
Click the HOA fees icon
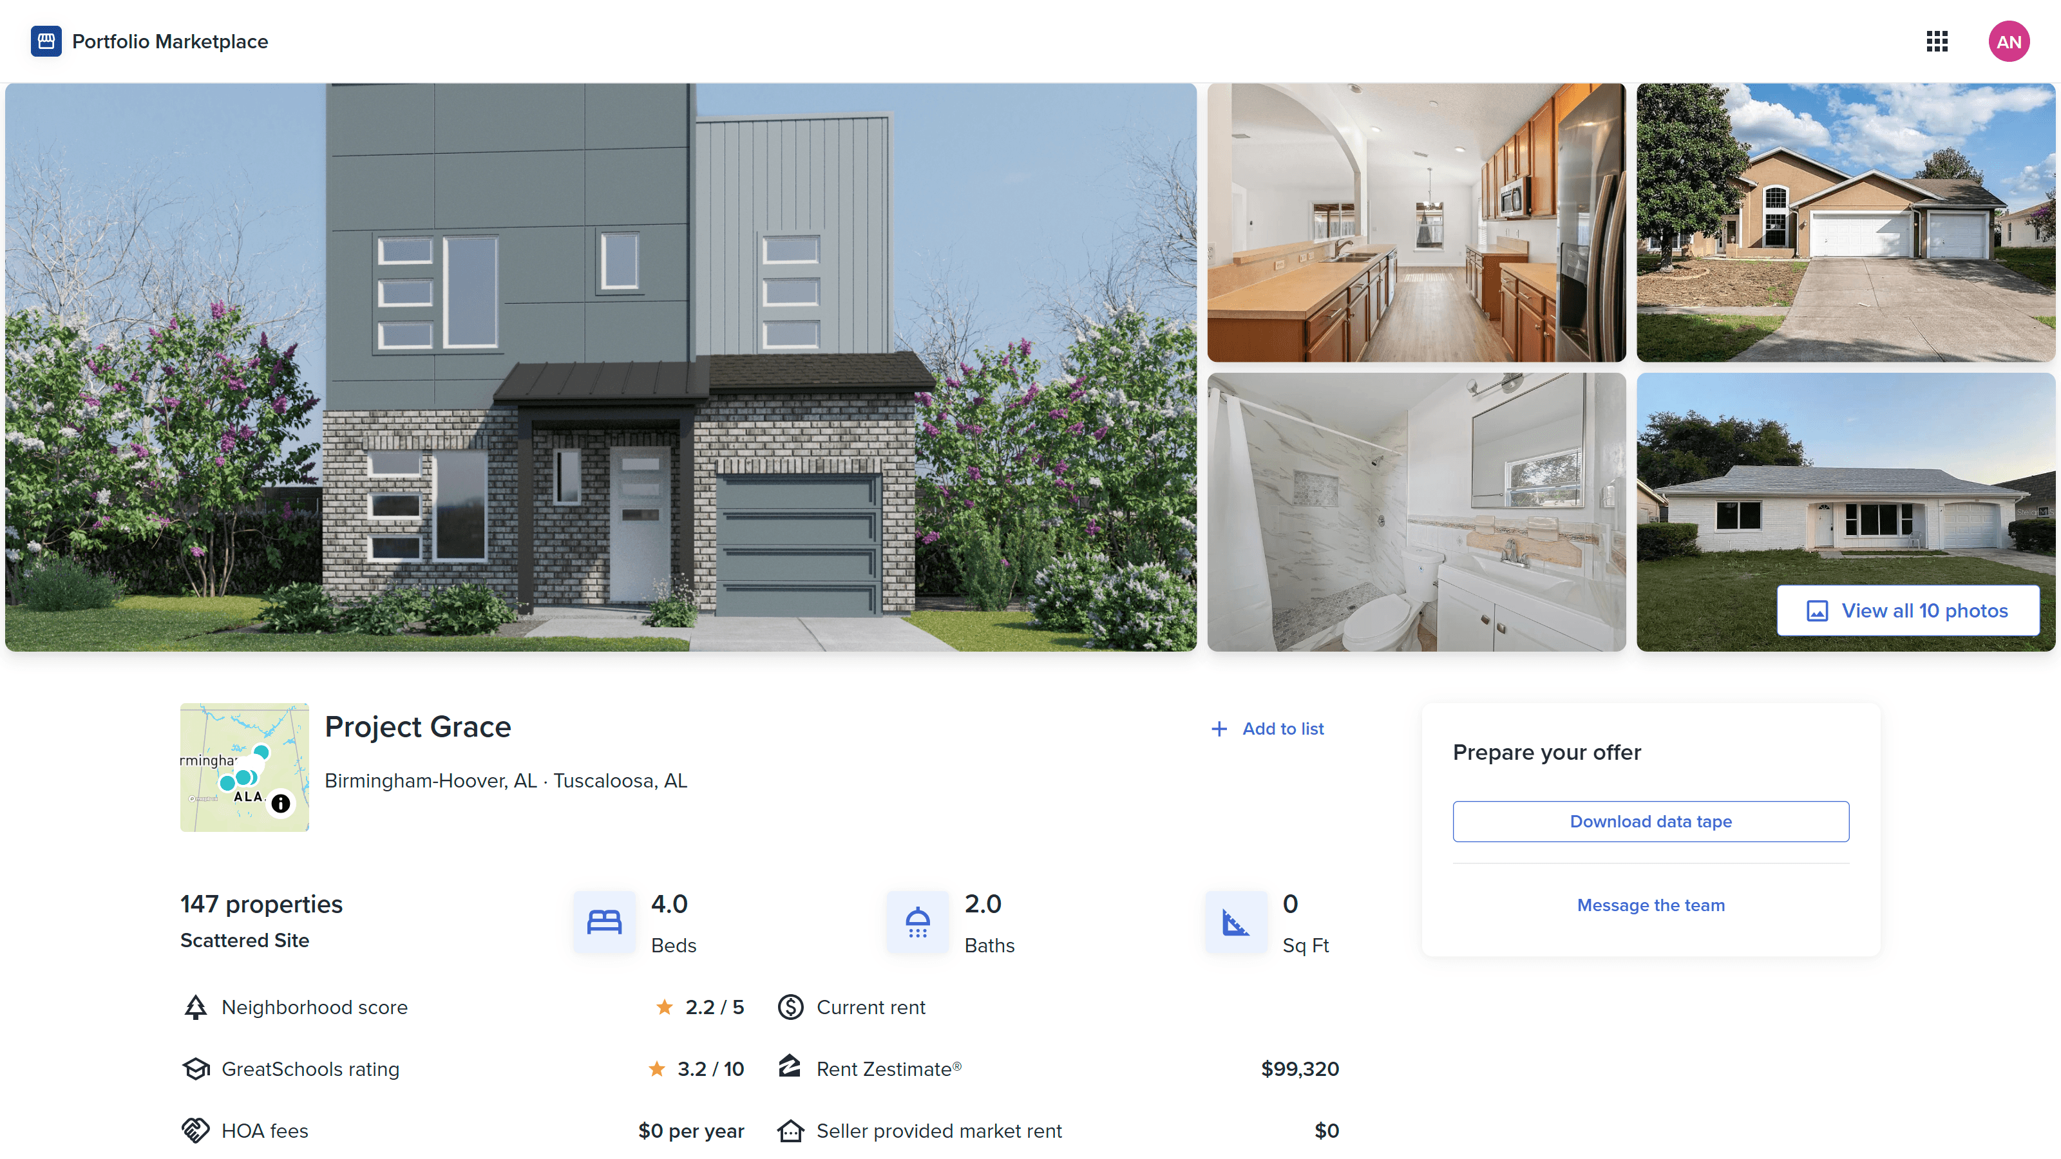196,1130
